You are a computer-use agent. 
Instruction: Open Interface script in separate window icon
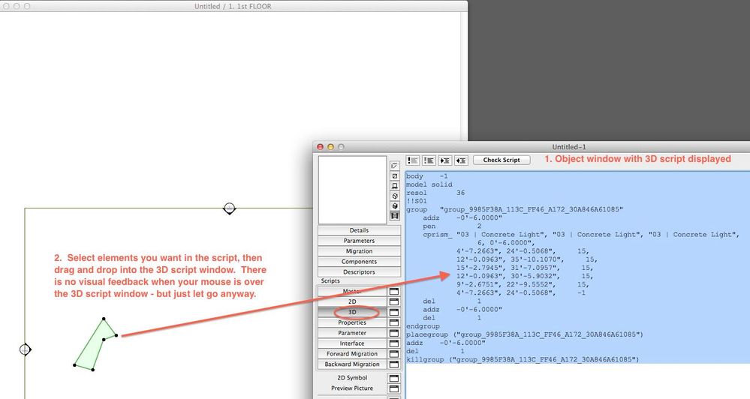coord(393,343)
